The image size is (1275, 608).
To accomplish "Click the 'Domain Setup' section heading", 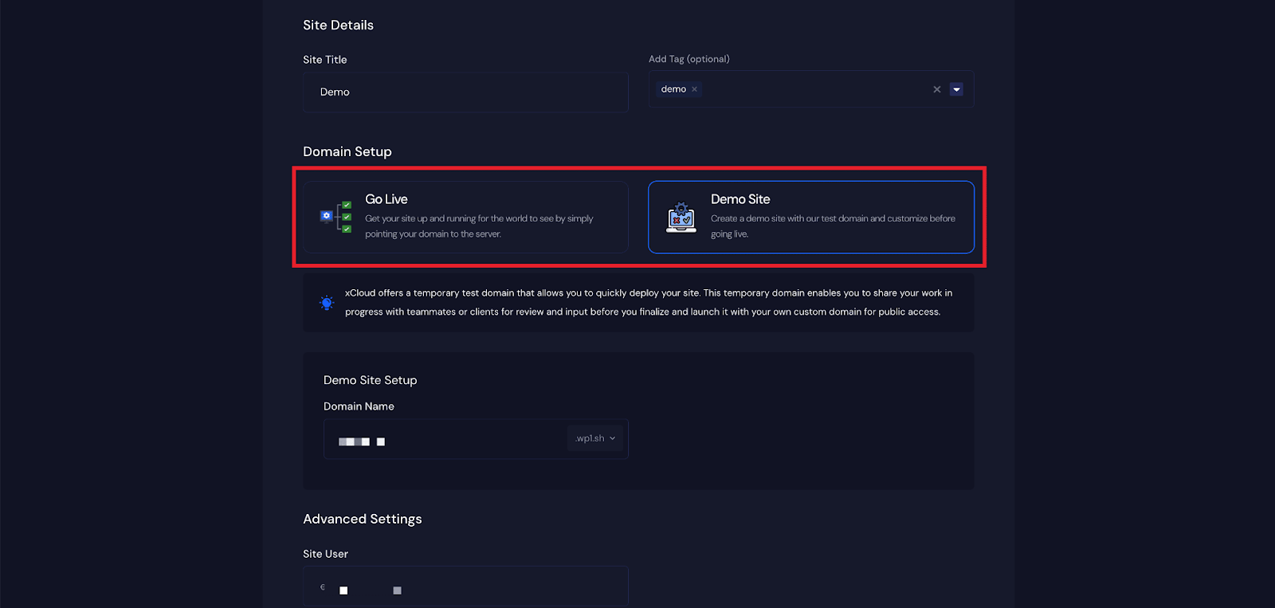I will pyautogui.click(x=347, y=151).
